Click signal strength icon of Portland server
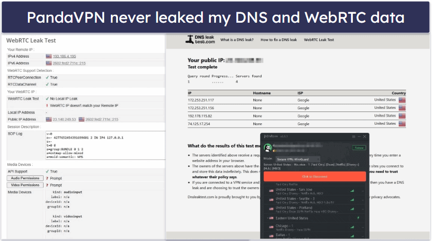The image size is (432, 241). click(x=352, y=209)
